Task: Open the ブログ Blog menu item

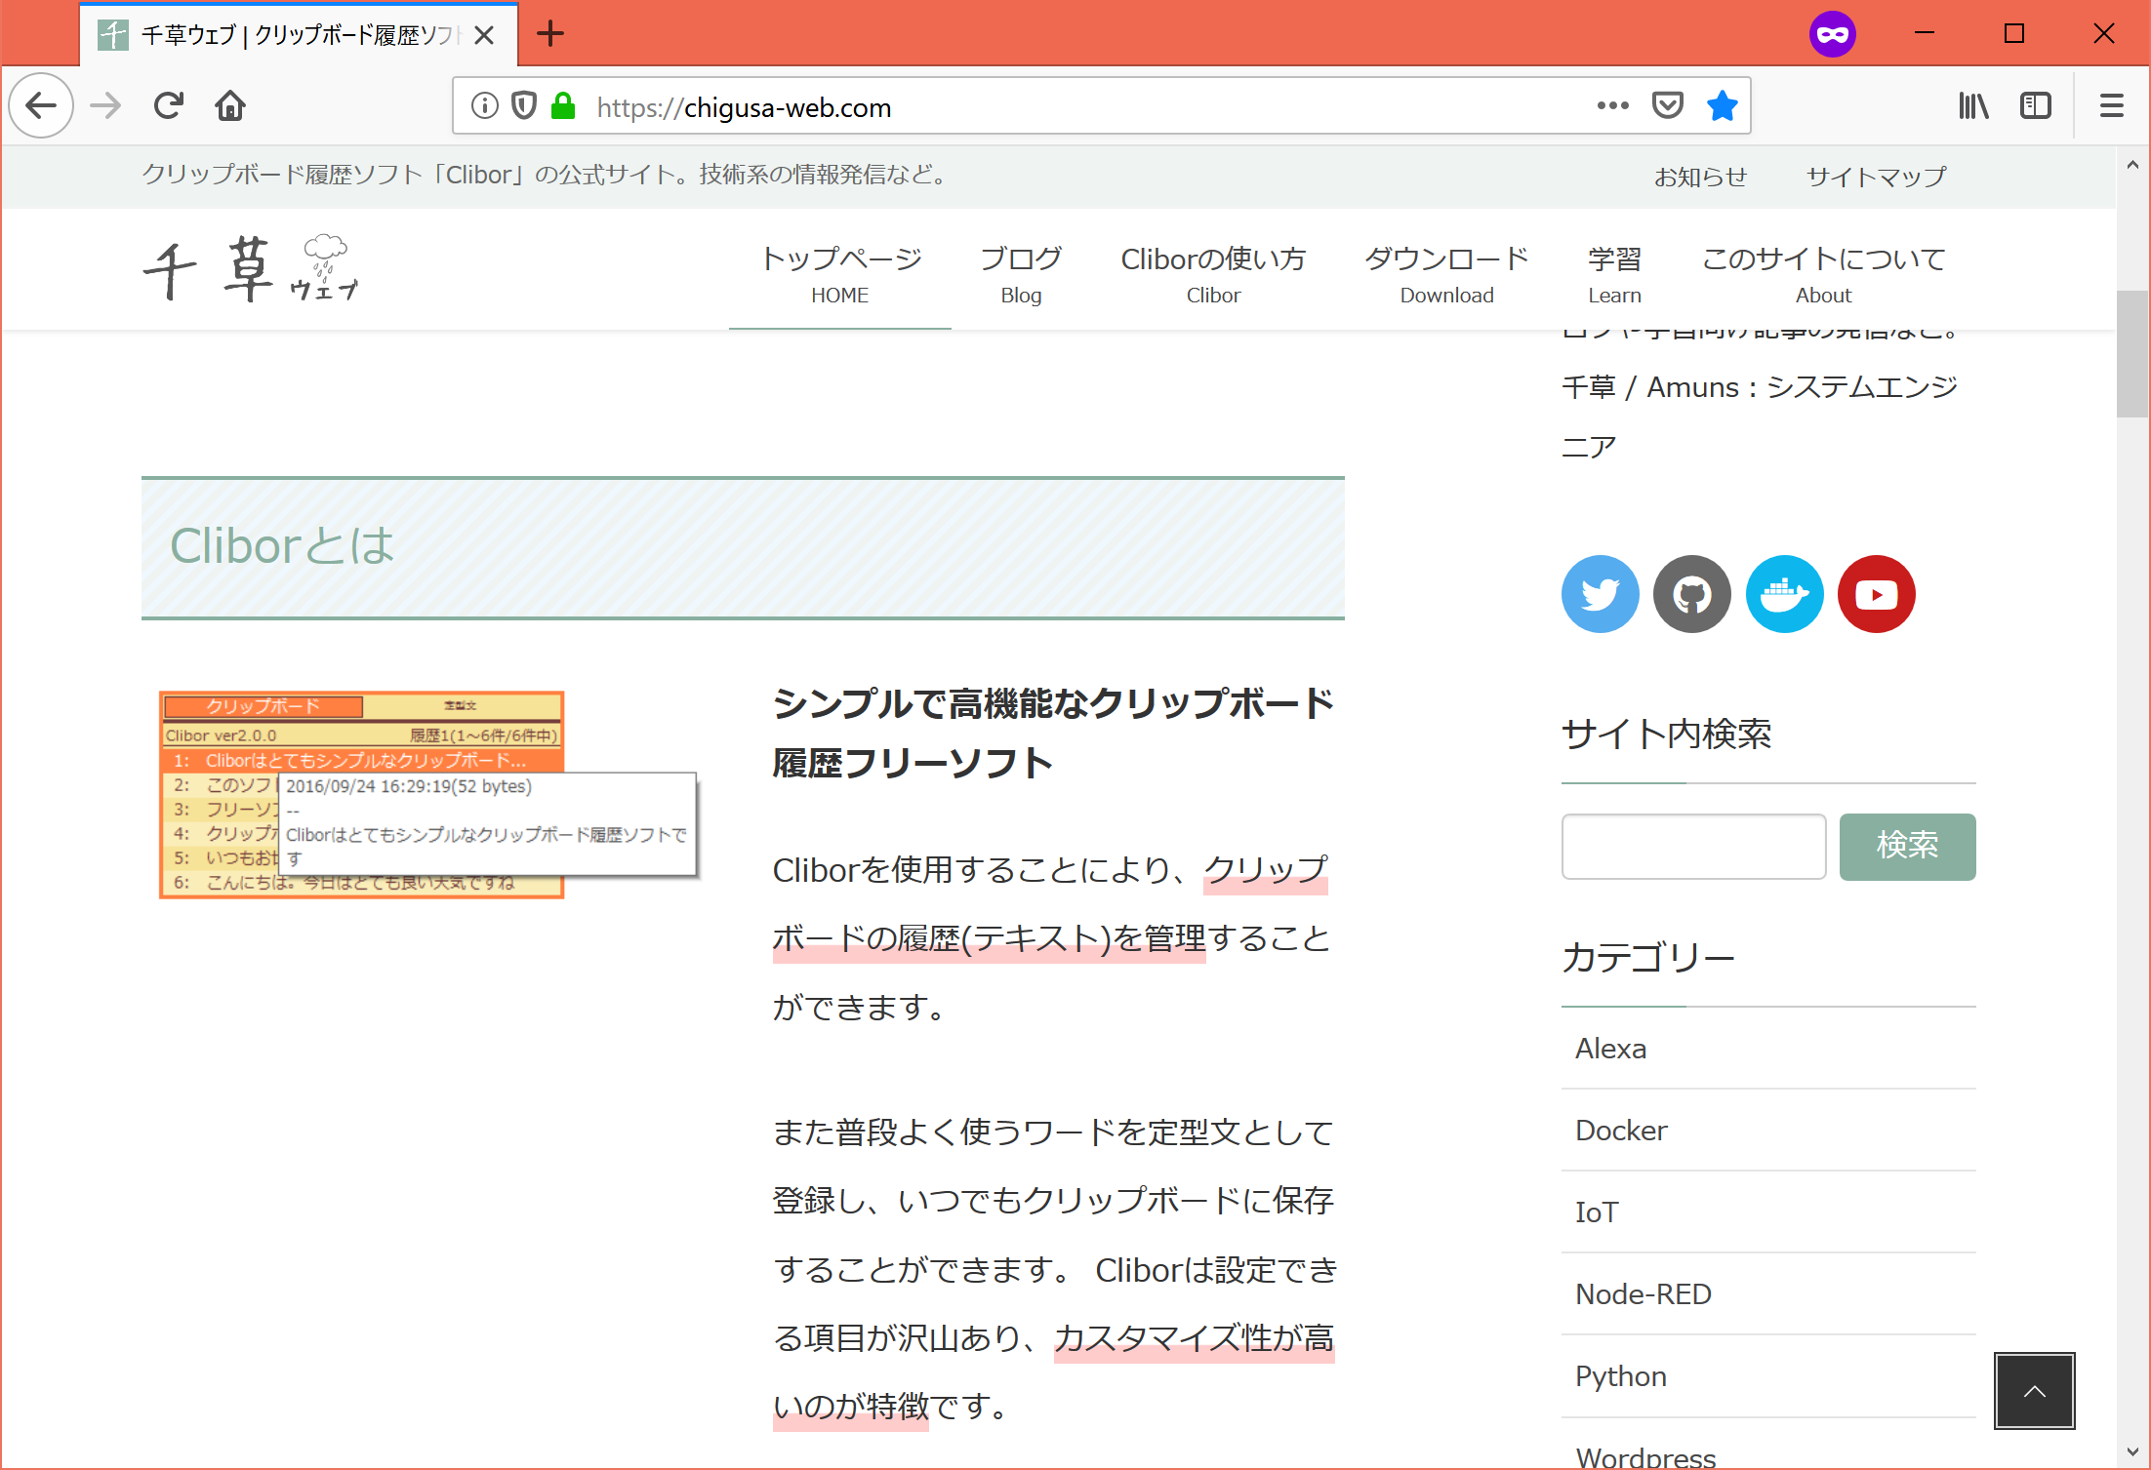Action: 1021,274
